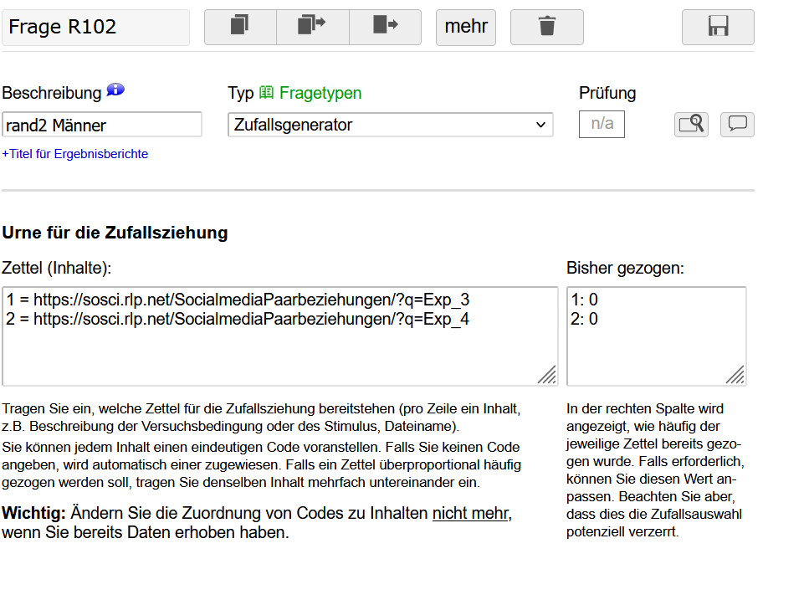The height and width of the screenshot is (605, 809).
Task: Click the info icon beside Beschreibung
Action: point(115,91)
